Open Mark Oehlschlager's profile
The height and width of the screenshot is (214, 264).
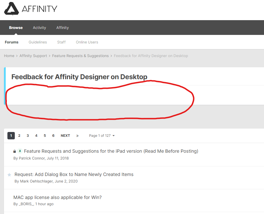(x=36, y=181)
